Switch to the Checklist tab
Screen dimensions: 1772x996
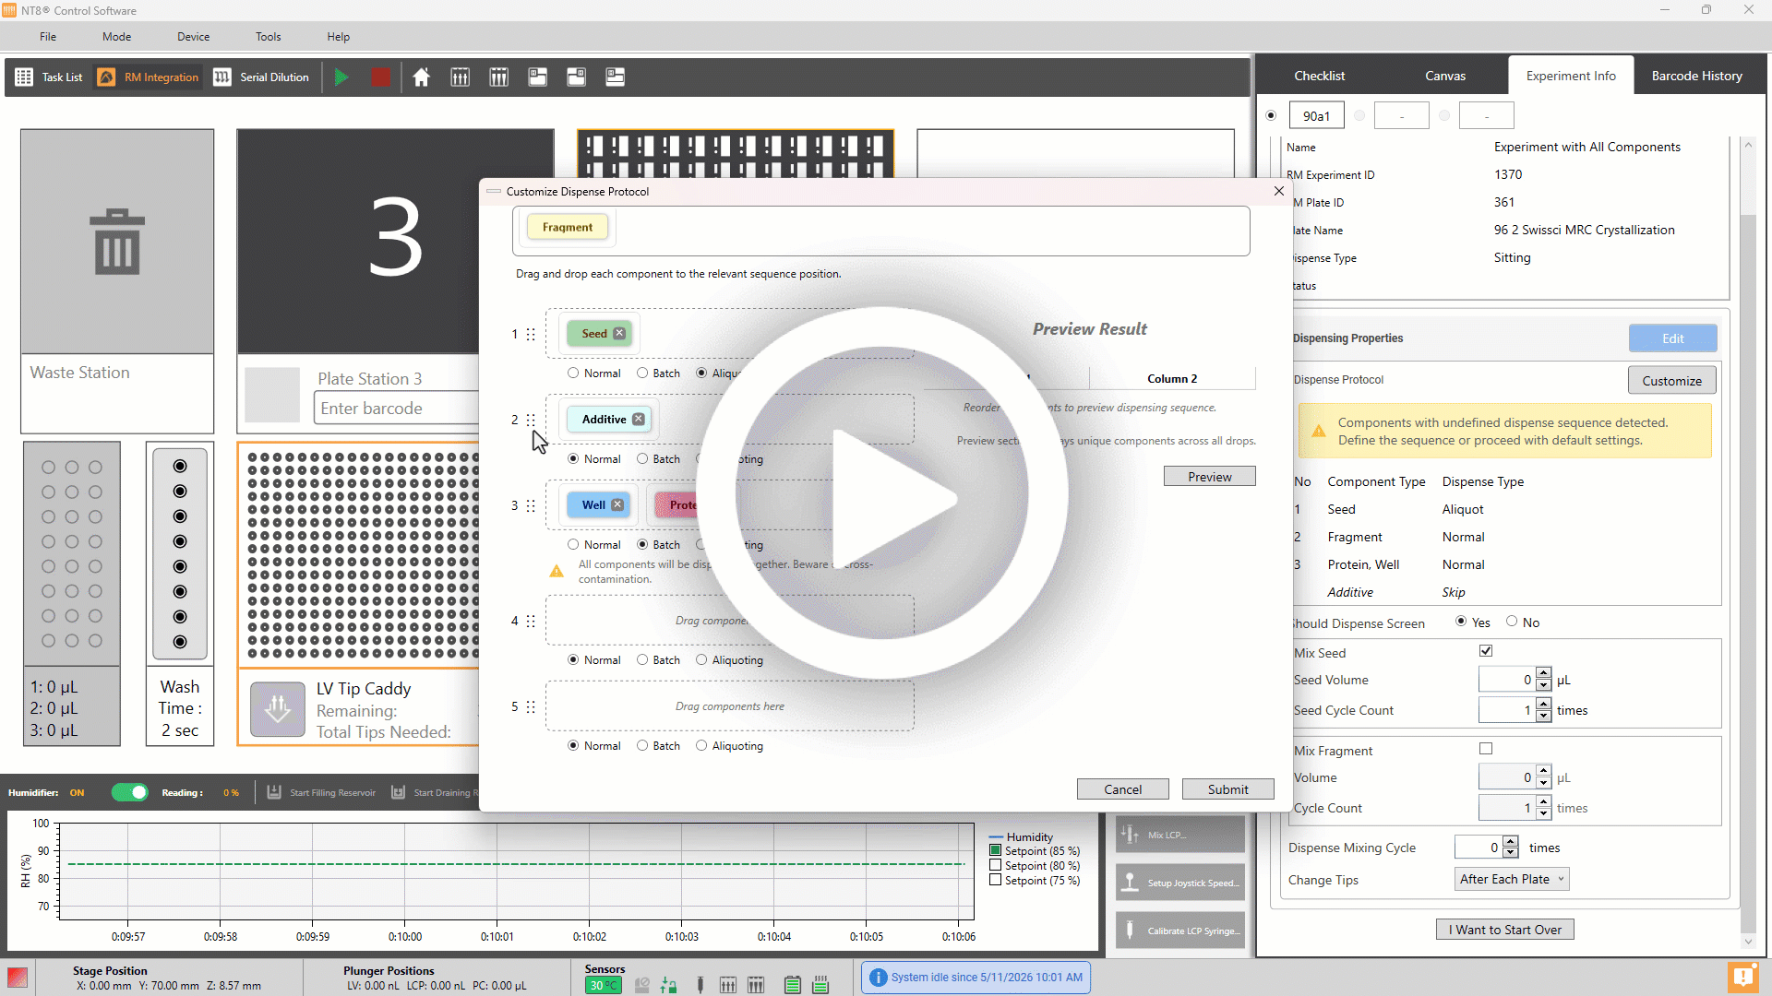click(x=1319, y=76)
